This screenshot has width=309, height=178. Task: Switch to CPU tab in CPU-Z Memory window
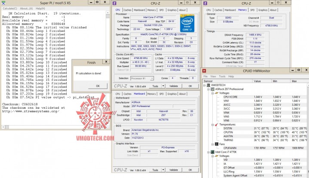click(x=209, y=10)
